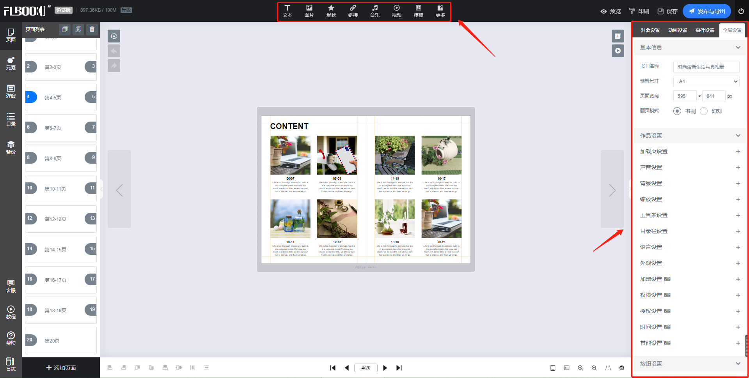Open the 弹窗 popup sidebar panel
This screenshot has width=749, height=378.
point(11,92)
